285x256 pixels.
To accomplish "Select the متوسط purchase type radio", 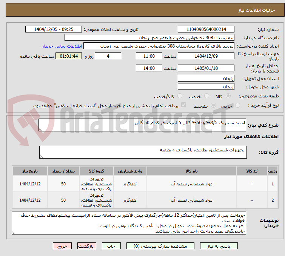I will pyautogui.click(x=213, y=105).
